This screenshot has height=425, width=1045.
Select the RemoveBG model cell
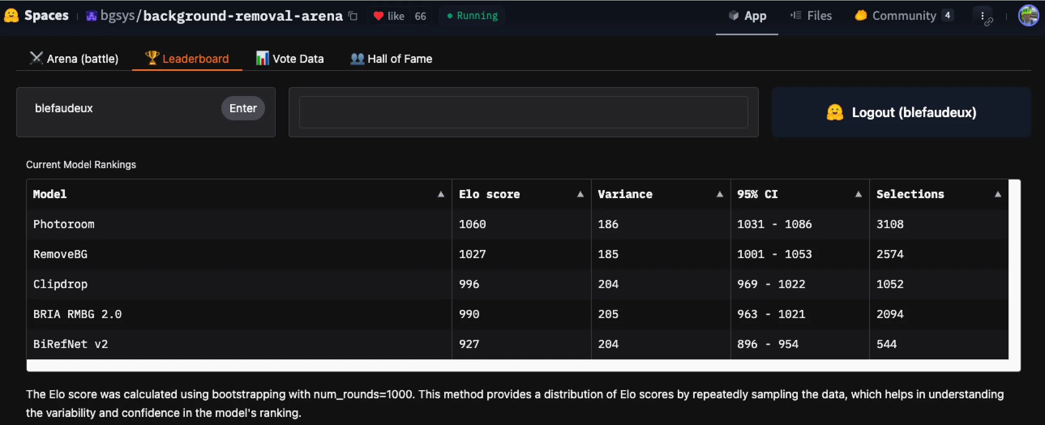[239, 254]
